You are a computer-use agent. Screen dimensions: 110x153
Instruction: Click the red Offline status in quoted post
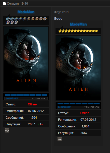tap(85, 113)
